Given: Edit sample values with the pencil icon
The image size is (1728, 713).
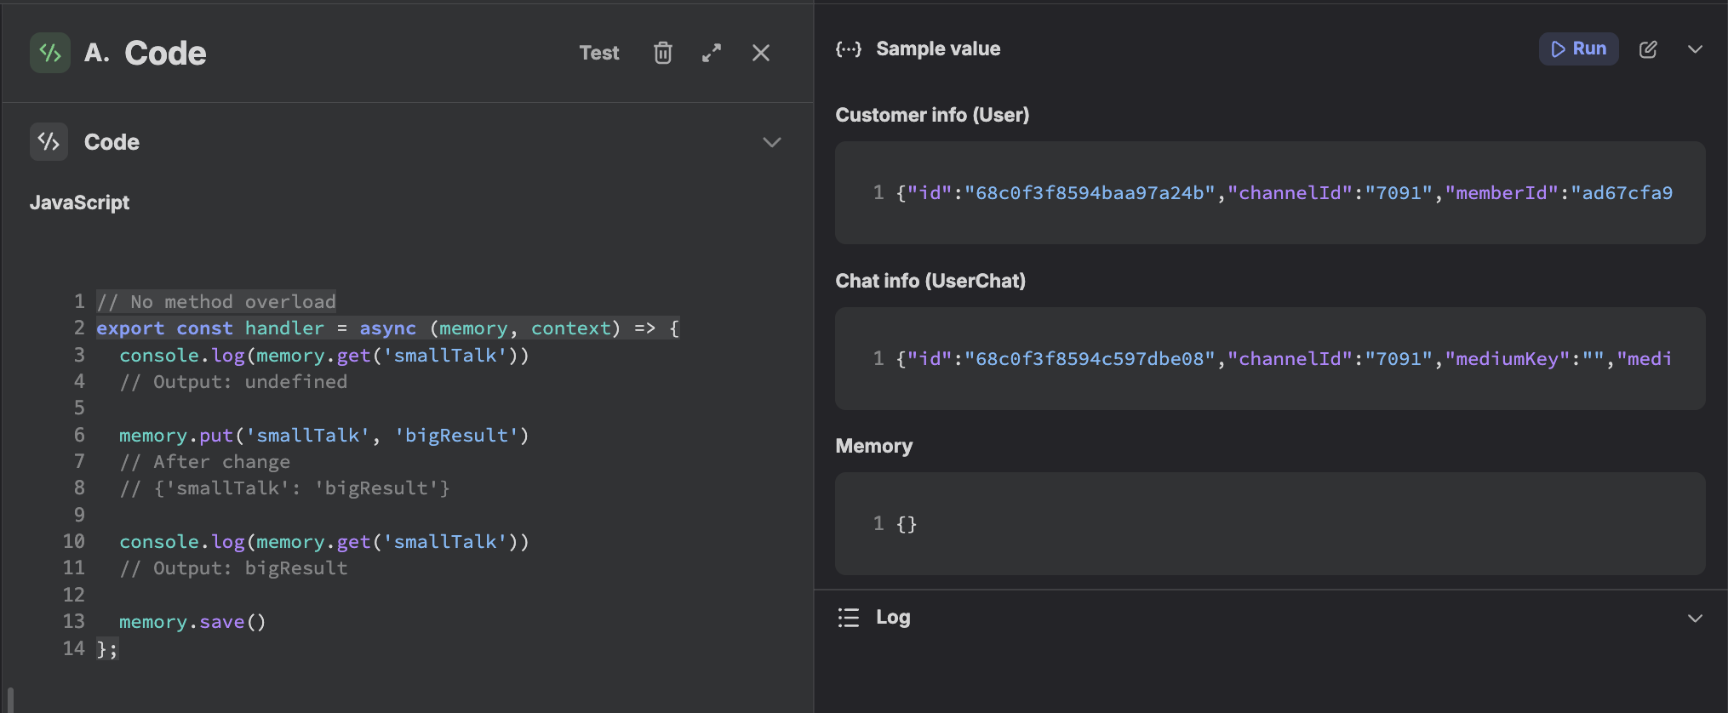Looking at the screenshot, I should tap(1648, 49).
